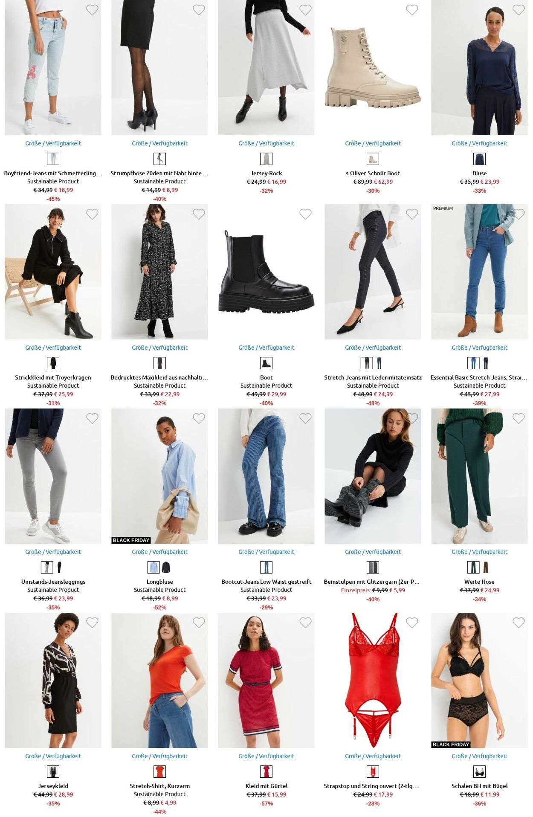Heart the Bootcut-Jeans Low Waist gestreift

click(305, 418)
